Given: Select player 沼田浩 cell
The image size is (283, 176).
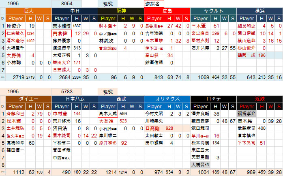Looking at the screenshot, I should (x=62, y=129).
